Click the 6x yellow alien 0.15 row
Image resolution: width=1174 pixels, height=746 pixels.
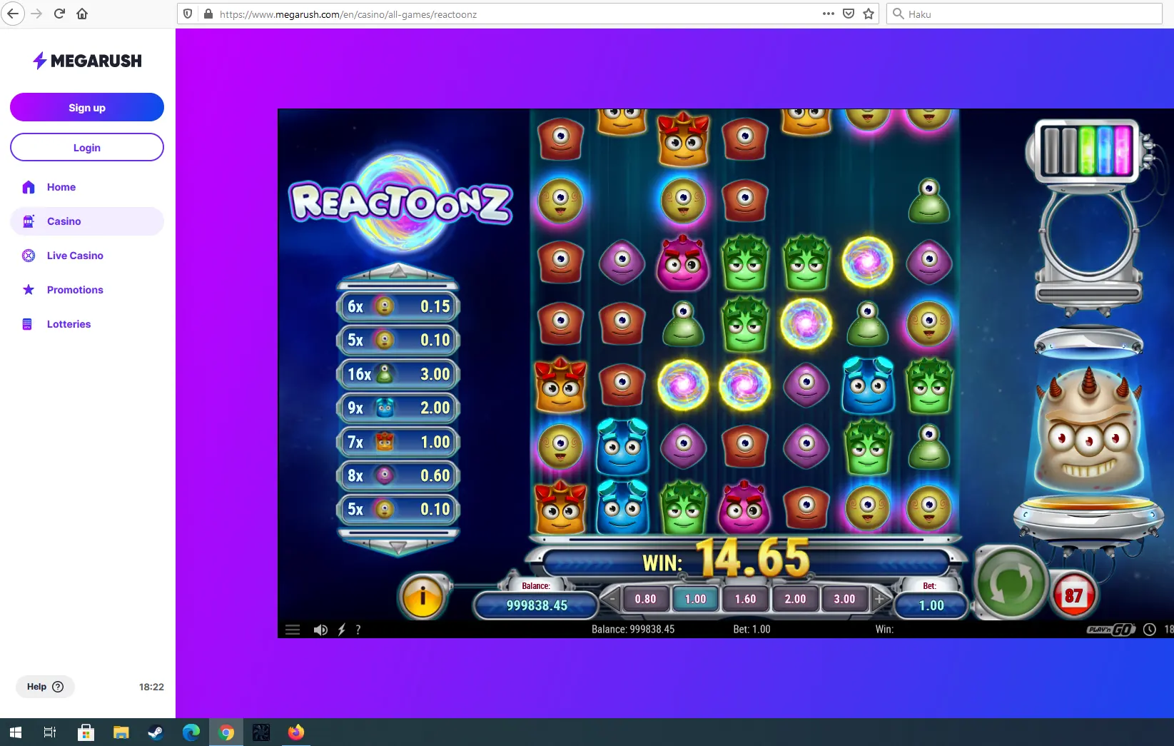click(398, 306)
